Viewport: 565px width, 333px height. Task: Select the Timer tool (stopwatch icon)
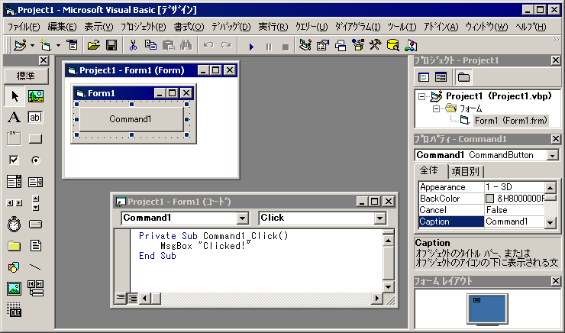coord(15,224)
